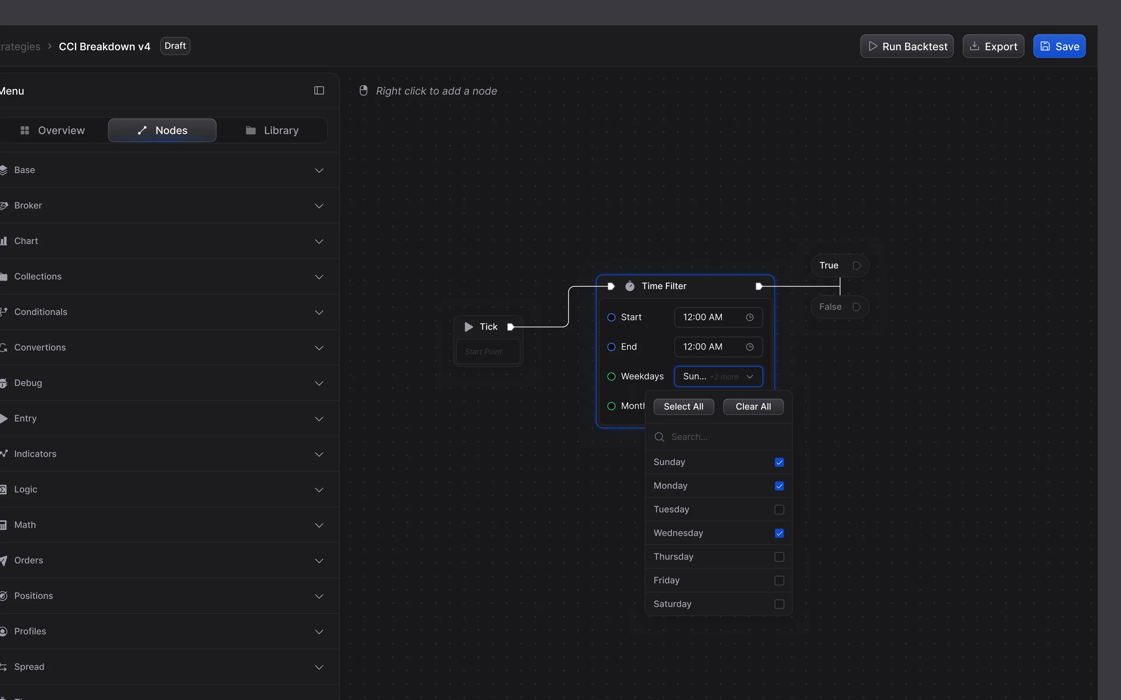
Task: Open clock picker for End time
Action: click(750, 347)
